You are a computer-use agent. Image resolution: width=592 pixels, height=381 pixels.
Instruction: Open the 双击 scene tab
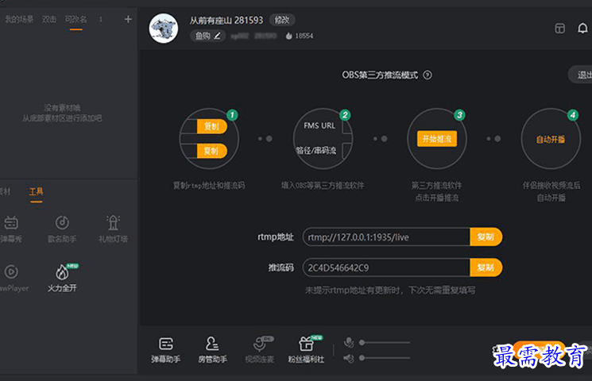[x=49, y=19]
